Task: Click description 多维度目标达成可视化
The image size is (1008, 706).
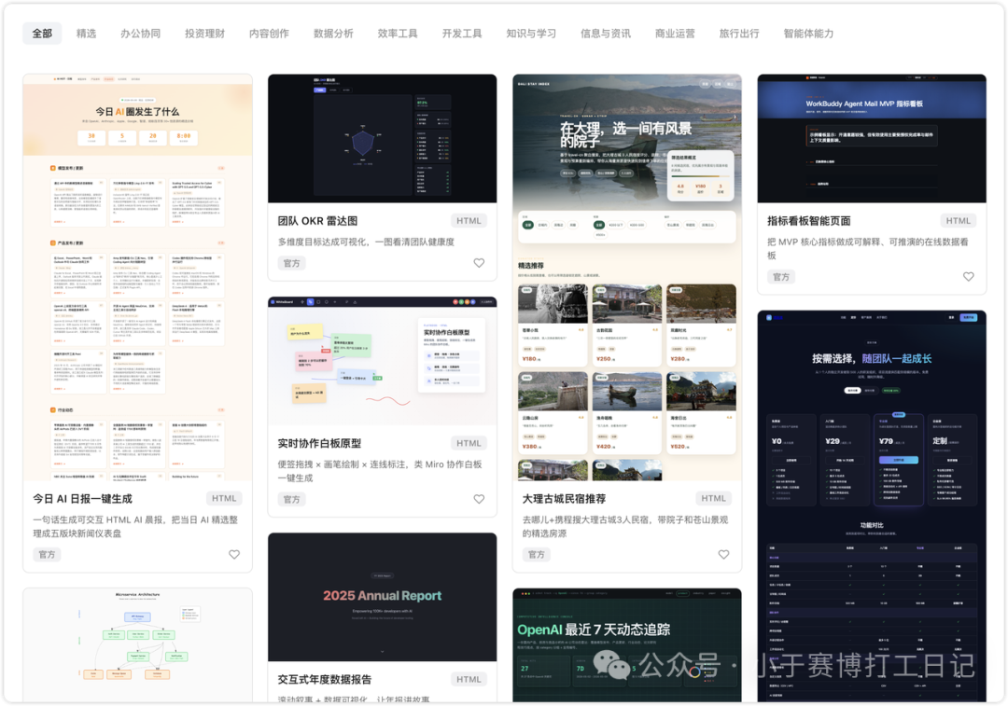Action: (366, 242)
